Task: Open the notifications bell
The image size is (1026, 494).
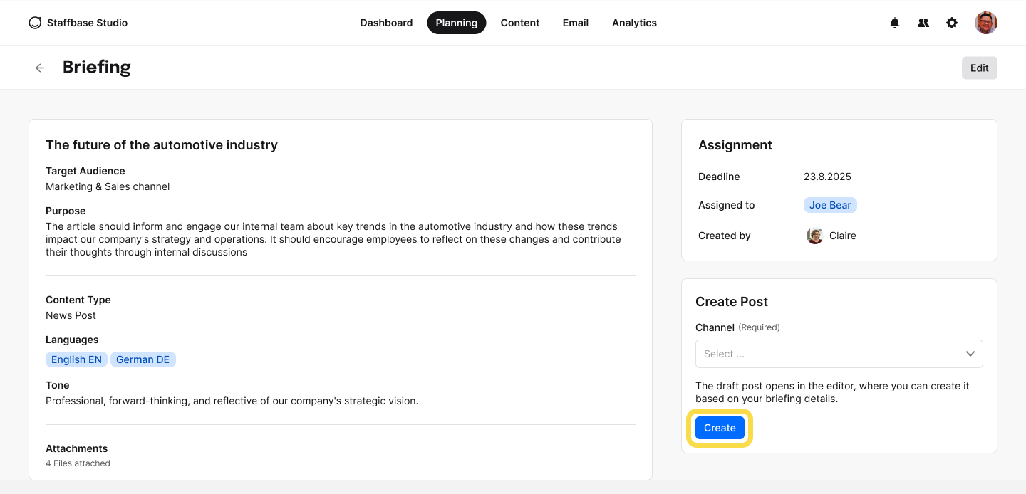Action: pos(895,23)
